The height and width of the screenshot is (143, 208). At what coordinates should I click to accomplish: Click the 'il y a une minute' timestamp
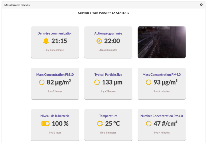click(x=55, y=50)
